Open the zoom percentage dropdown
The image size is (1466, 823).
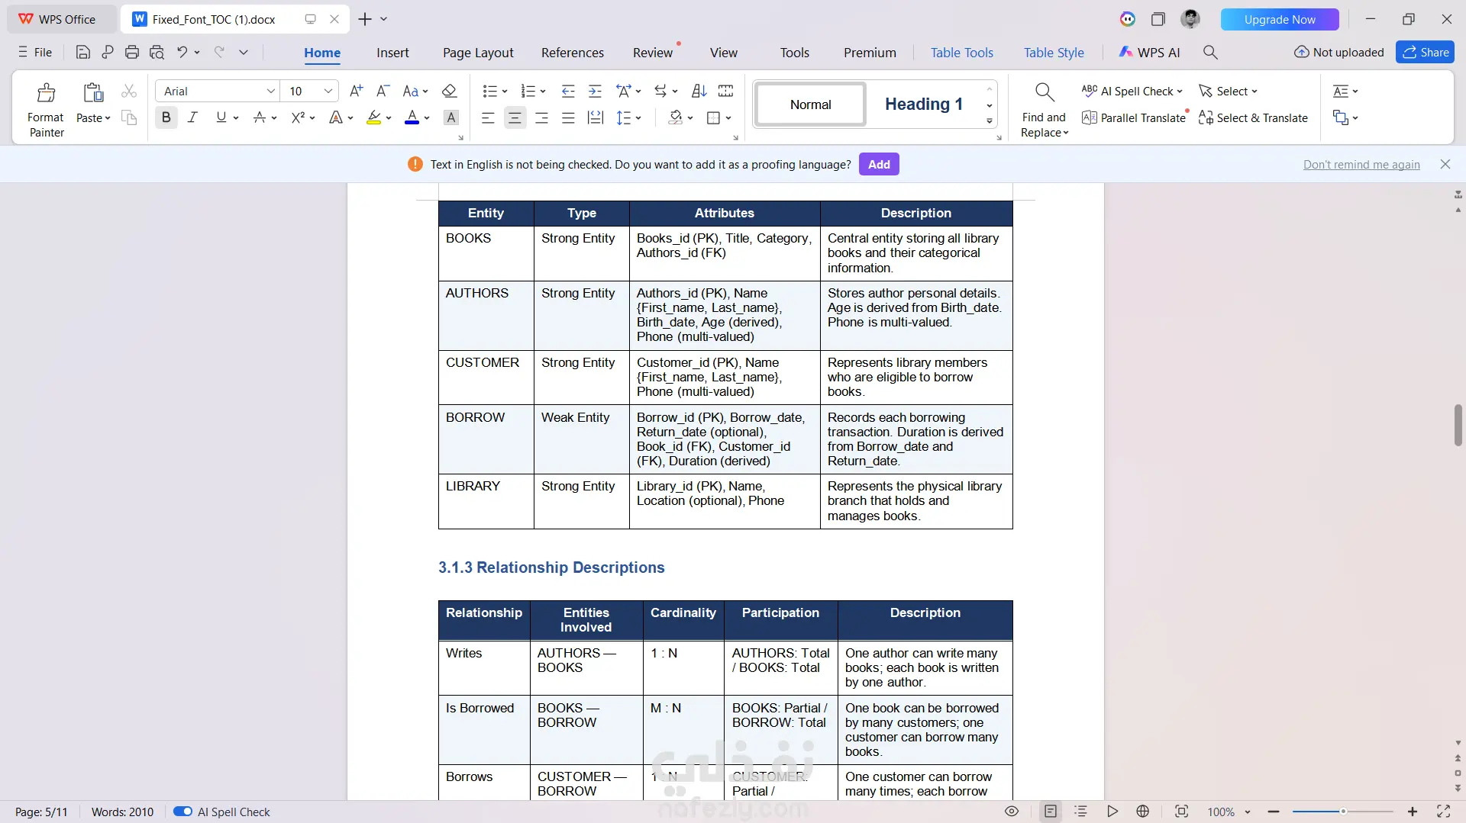(x=1248, y=812)
